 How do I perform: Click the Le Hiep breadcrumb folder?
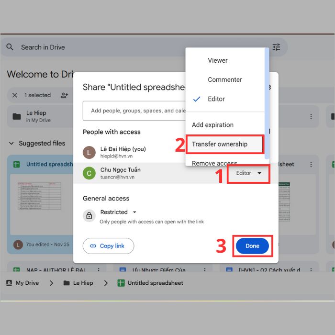pyautogui.click(x=78, y=283)
